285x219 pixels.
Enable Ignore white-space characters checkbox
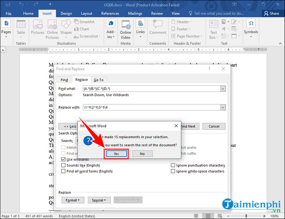click(x=173, y=171)
